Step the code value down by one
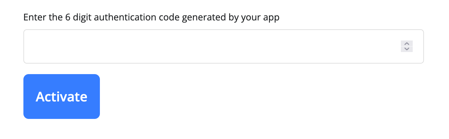 [x=406, y=49]
